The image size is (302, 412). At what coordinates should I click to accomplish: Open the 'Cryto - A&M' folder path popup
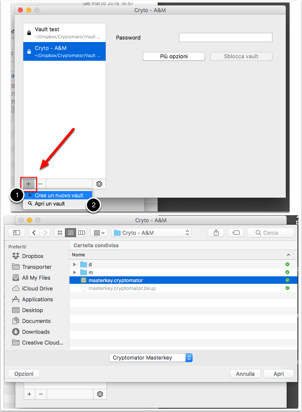tap(151, 233)
